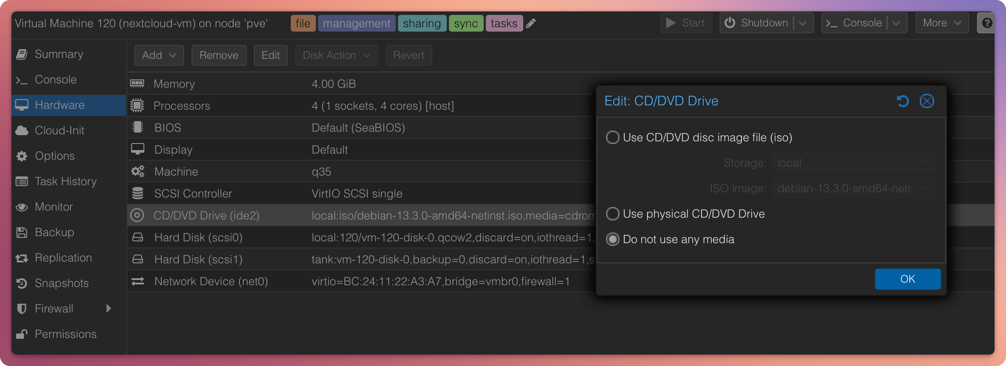Select Use physical CD/DVD Drive option
This screenshot has width=1006, height=366.
coord(612,214)
